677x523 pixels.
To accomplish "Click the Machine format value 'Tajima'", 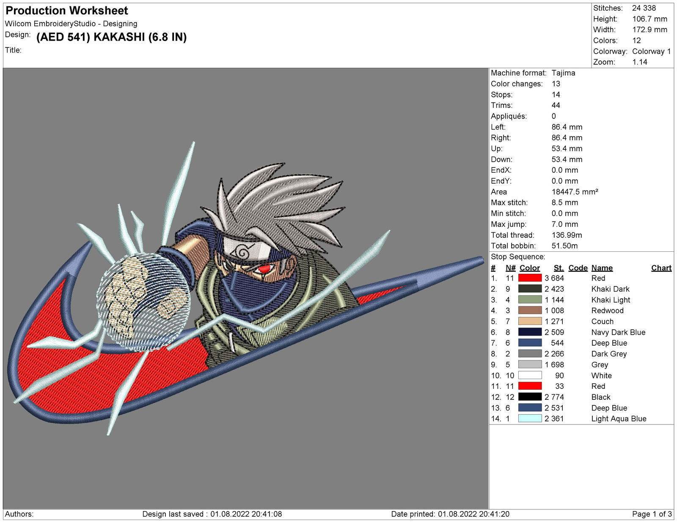I will pyautogui.click(x=563, y=73).
